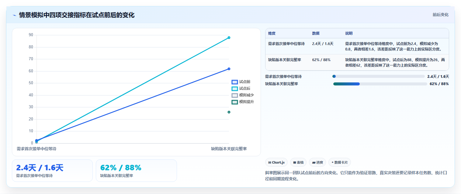The height and width of the screenshot is (194, 461).
Task: Select the Chart.js chip
Action: tap(276, 162)
